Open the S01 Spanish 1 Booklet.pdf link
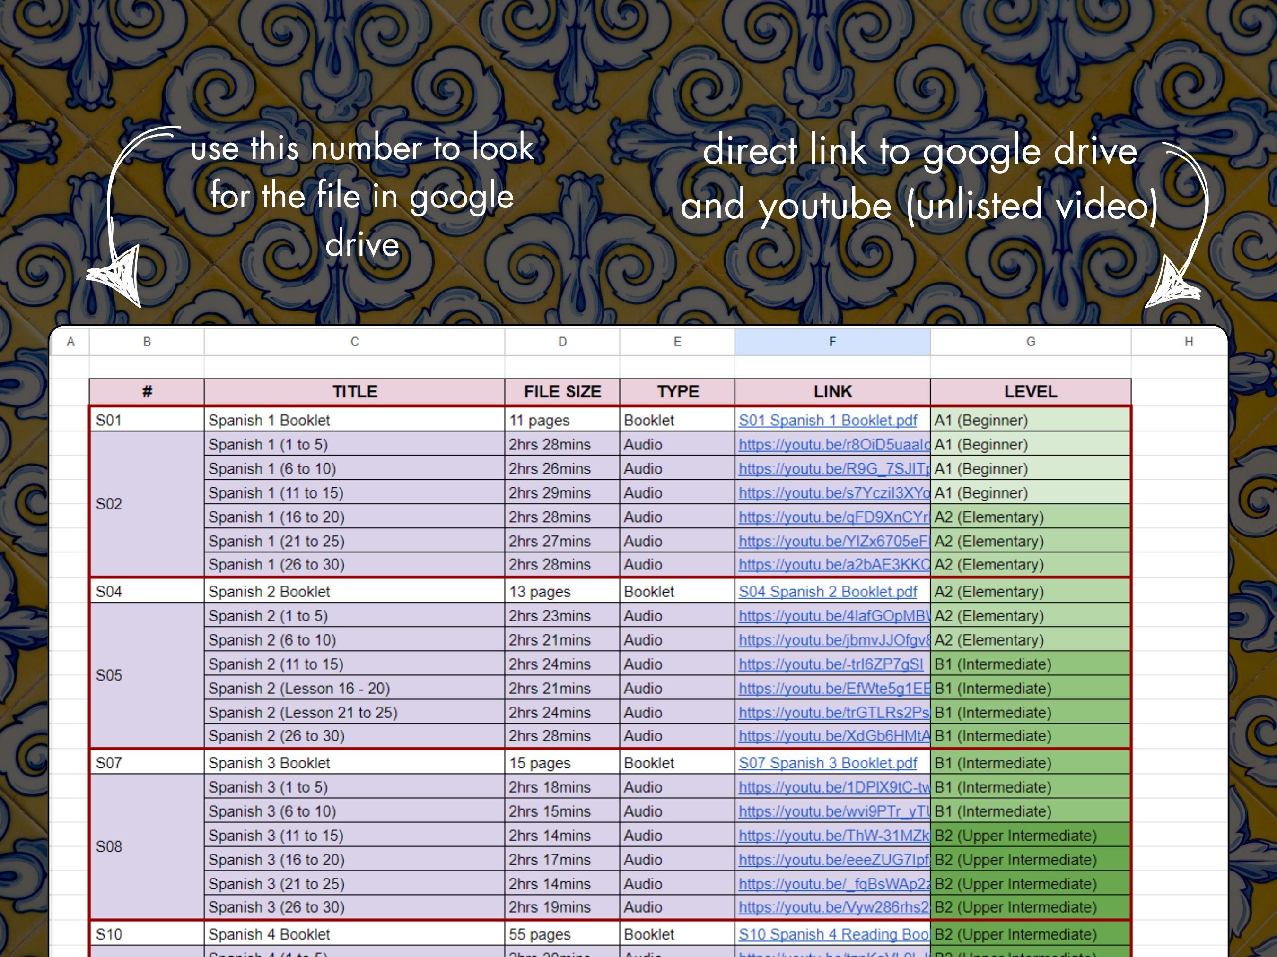Screen dimensions: 1277x957 tap(828, 420)
